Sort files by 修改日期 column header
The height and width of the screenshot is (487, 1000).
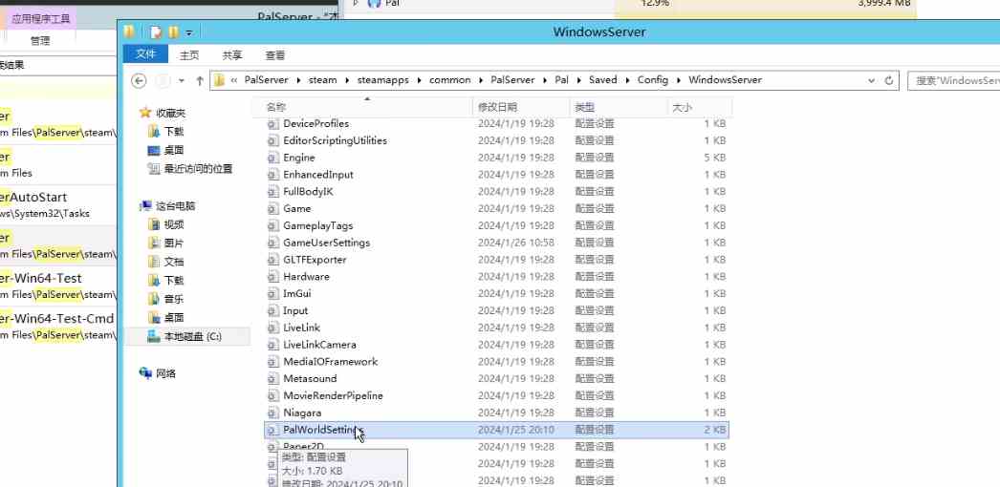pos(522,107)
